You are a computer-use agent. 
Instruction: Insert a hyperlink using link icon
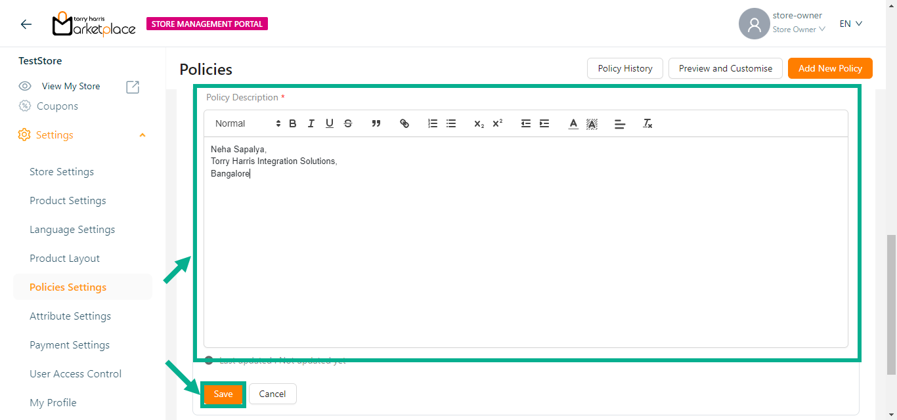tap(405, 123)
